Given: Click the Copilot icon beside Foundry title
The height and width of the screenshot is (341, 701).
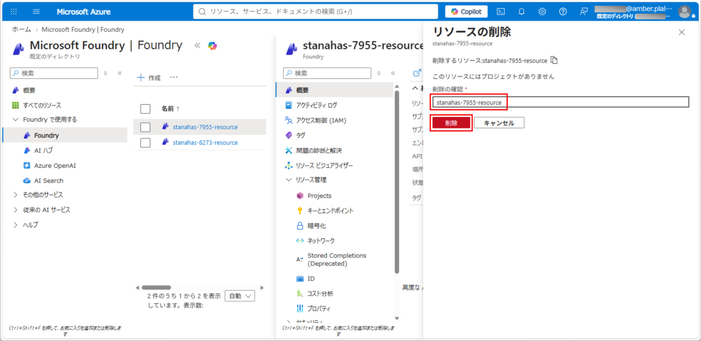Looking at the screenshot, I should click(212, 46).
